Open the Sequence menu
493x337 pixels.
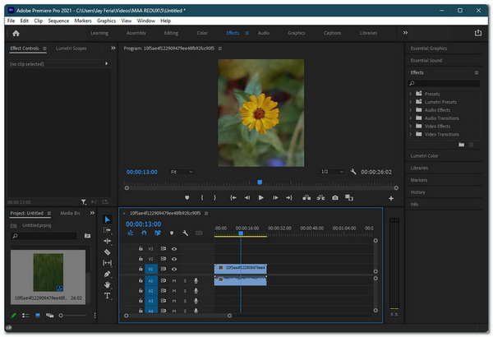58,21
